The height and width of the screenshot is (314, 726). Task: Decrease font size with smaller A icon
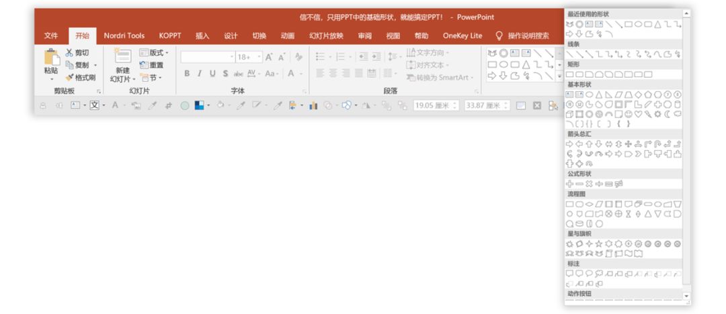click(x=281, y=57)
